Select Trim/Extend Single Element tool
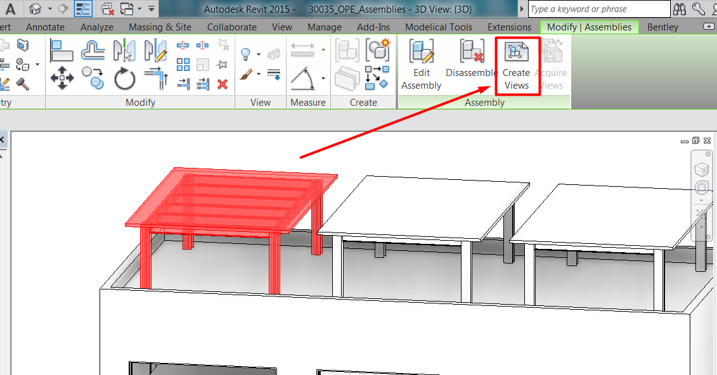The image size is (717, 375). tap(183, 84)
